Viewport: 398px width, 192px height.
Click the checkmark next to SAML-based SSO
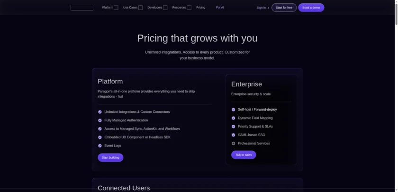[x=233, y=135]
